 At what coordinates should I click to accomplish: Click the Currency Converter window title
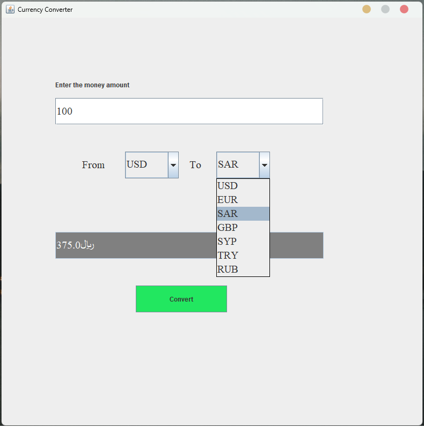[x=45, y=10]
